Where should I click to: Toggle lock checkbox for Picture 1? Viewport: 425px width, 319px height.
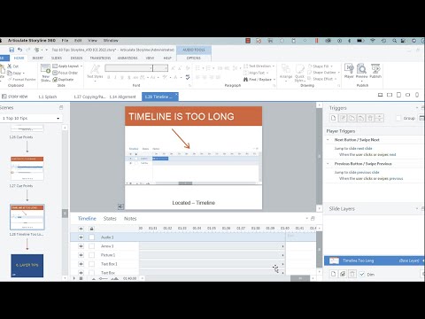click(92, 255)
